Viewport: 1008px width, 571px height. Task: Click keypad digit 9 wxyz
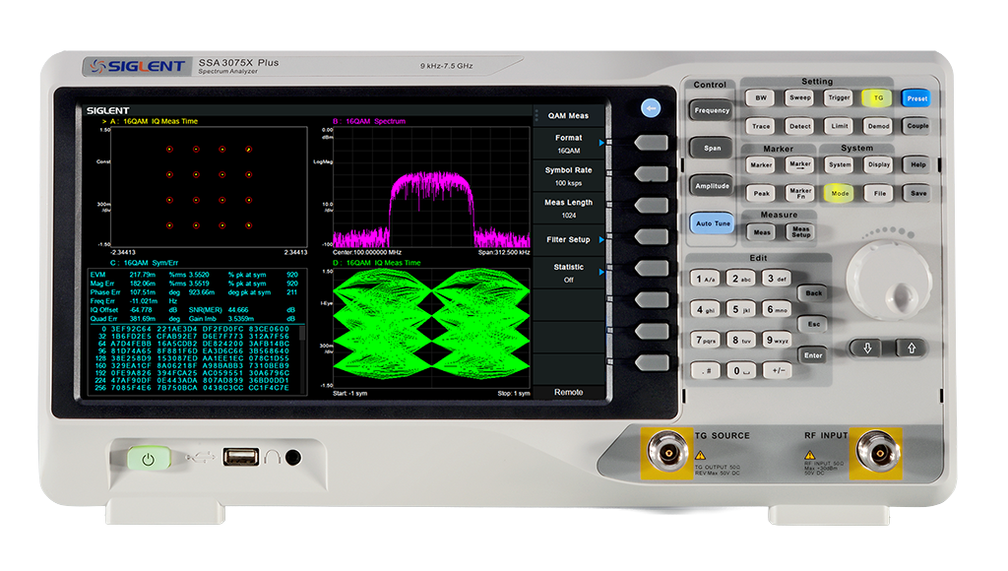(776, 340)
